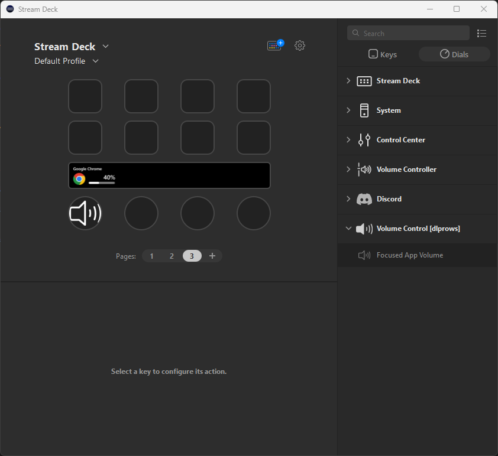Image resolution: width=498 pixels, height=456 pixels.
Task: Select the first key in top row
Action: pos(85,96)
